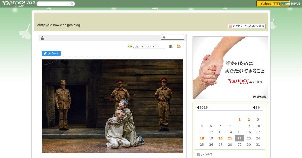This screenshot has width=302, height=158.
Task: Go to the previous year in the calendar
Action: coord(198,108)
